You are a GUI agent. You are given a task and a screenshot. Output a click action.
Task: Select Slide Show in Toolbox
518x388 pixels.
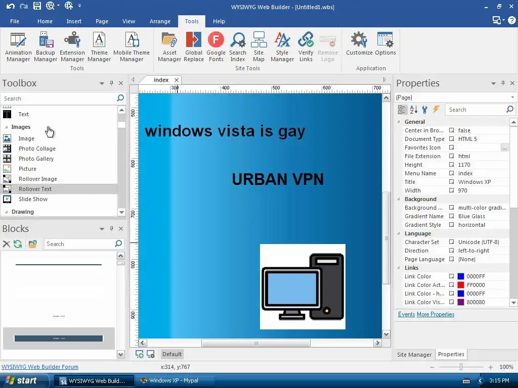tap(59, 199)
